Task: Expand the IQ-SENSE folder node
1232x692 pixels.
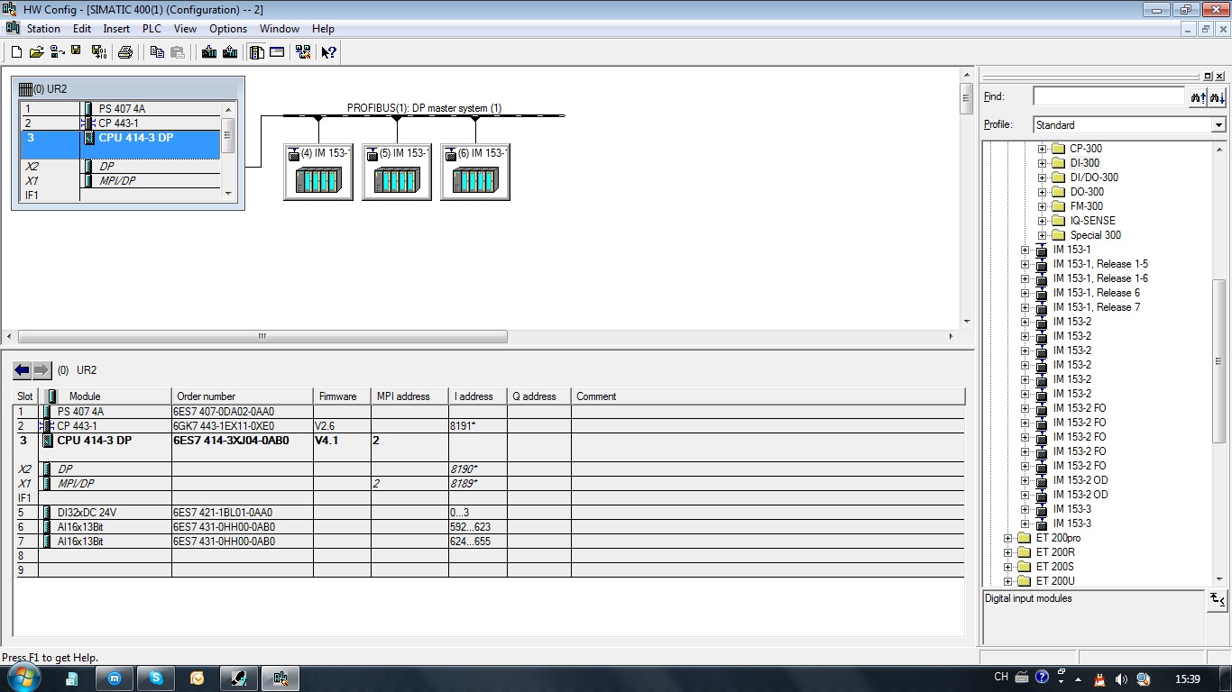Action: [x=1042, y=221]
